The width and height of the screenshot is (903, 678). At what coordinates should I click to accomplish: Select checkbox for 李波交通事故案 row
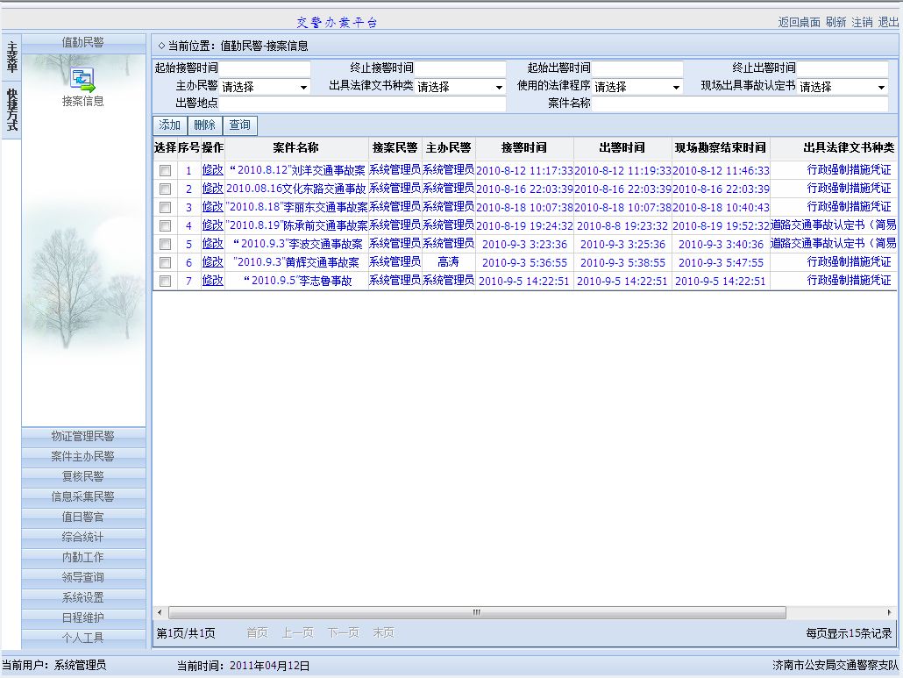tap(165, 244)
